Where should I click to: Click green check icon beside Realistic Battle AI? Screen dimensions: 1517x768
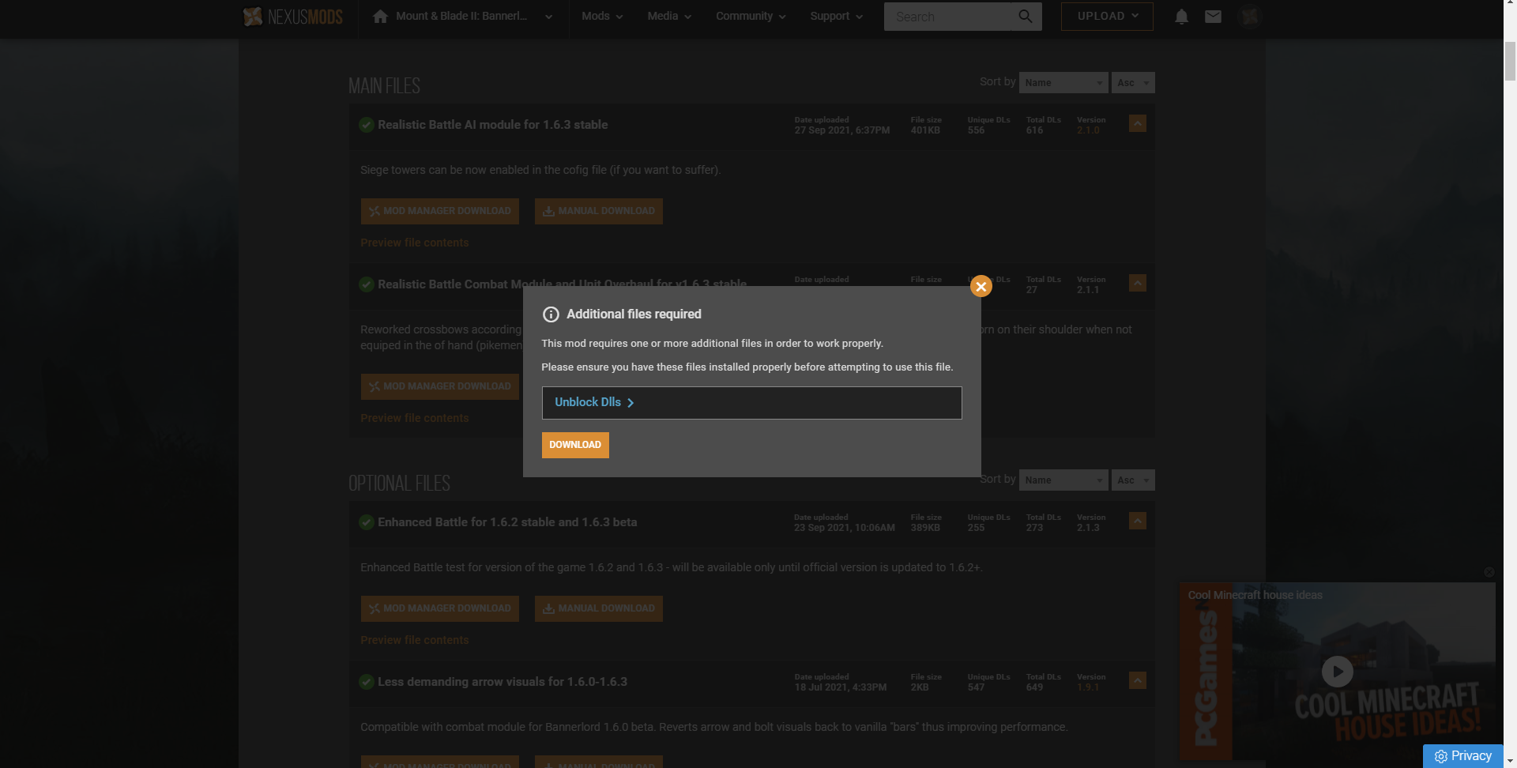367,125
